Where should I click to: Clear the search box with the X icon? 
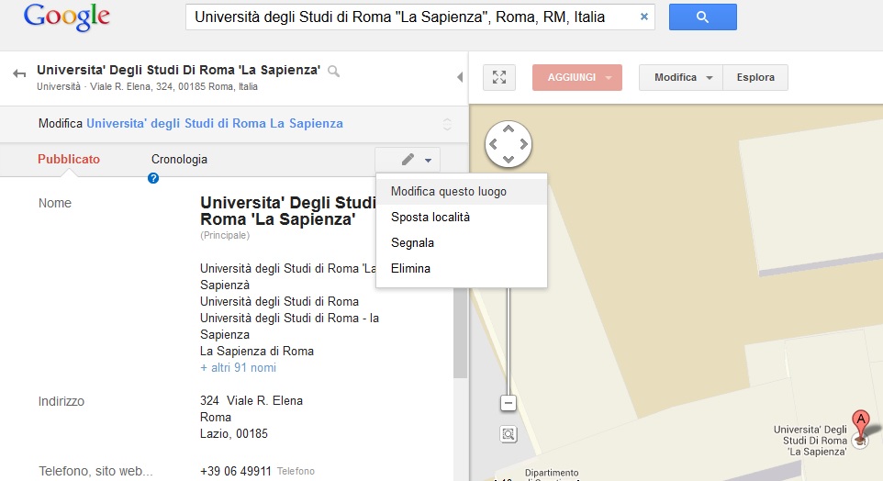click(644, 17)
